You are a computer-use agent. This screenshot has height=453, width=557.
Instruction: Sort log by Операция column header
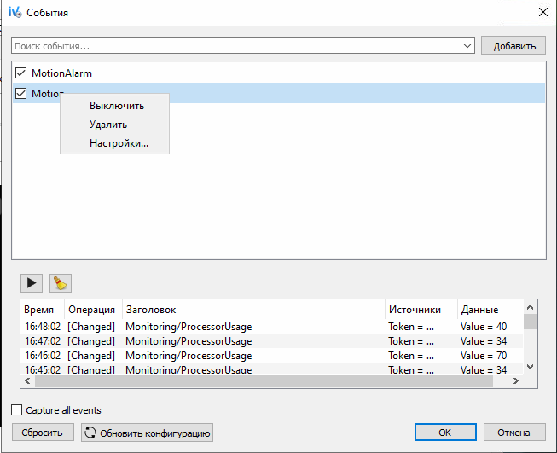(91, 310)
